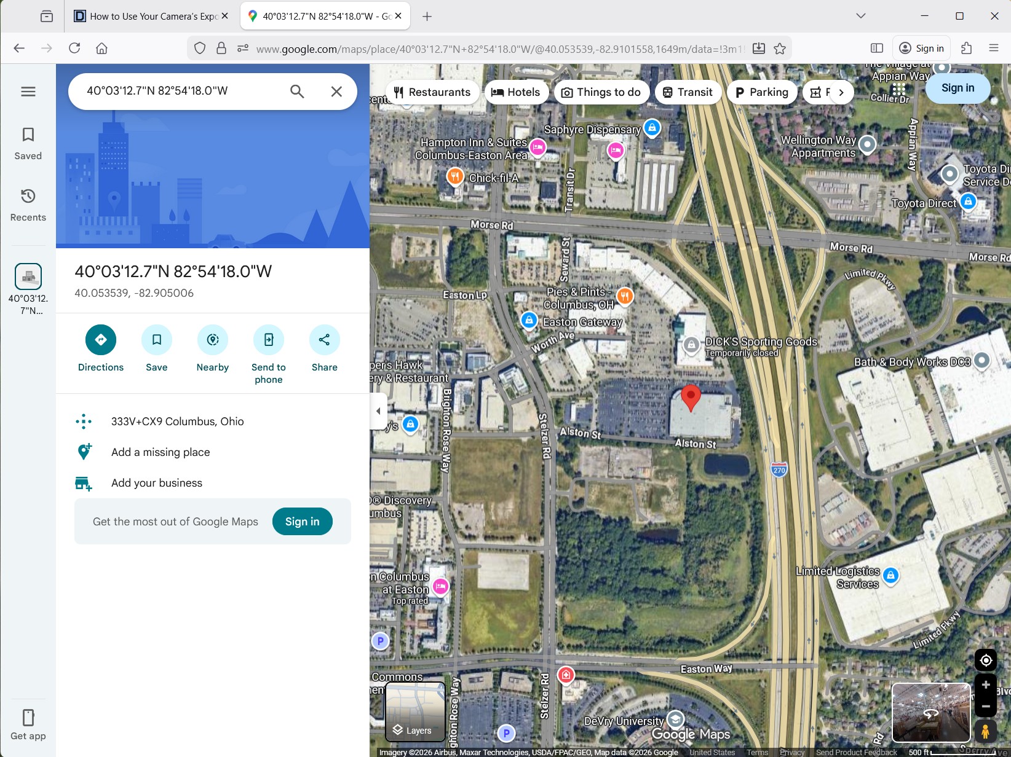Click Sign in button in info panel

click(302, 522)
